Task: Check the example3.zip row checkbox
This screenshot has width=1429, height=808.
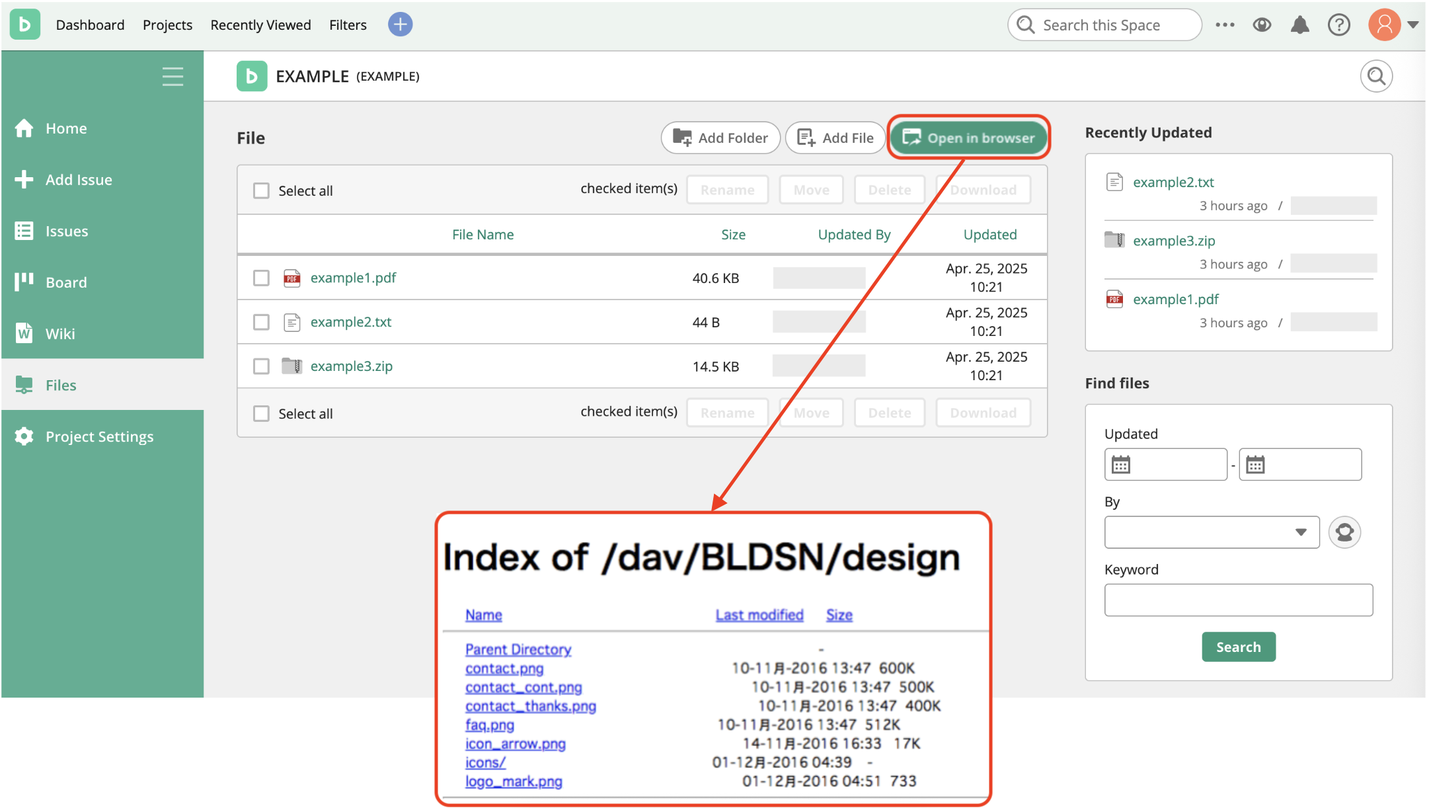Action: coord(261,366)
